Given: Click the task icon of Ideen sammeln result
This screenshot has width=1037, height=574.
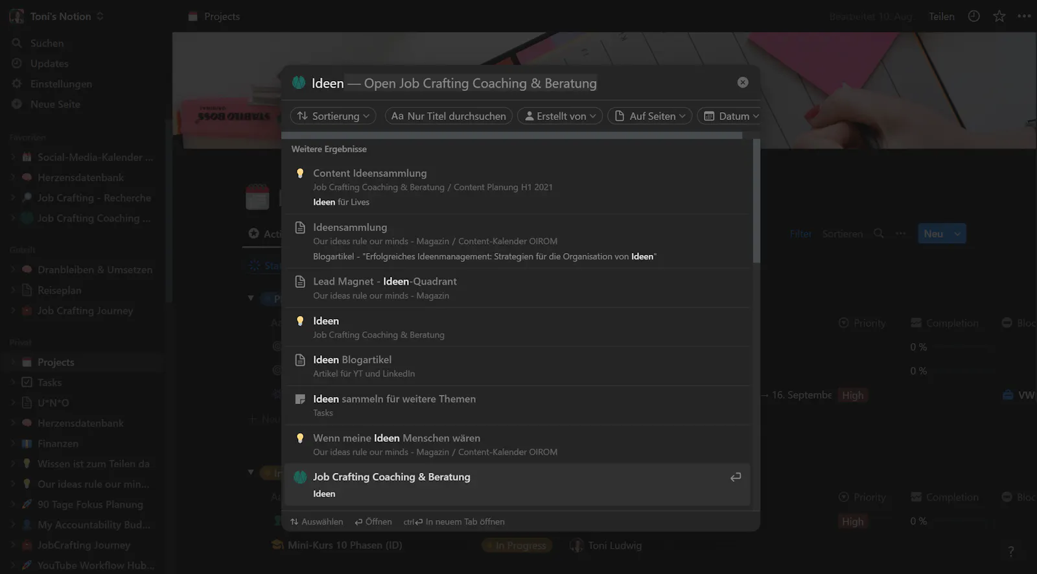Looking at the screenshot, I should pyautogui.click(x=300, y=399).
